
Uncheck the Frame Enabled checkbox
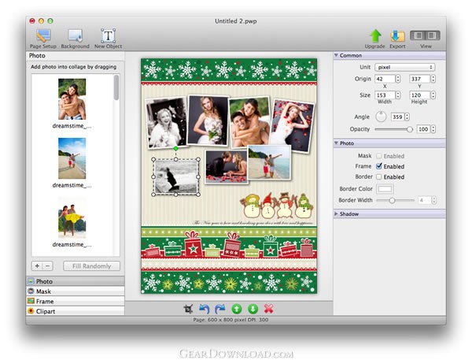click(379, 166)
